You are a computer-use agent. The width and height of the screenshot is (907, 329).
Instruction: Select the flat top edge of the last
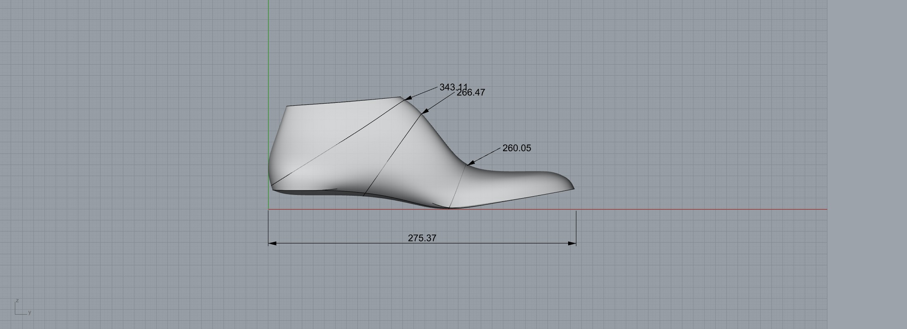(x=342, y=102)
